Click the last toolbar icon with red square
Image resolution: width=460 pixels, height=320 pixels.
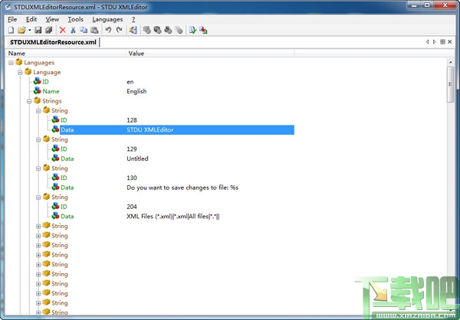pyautogui.click(x=203, y=30)
